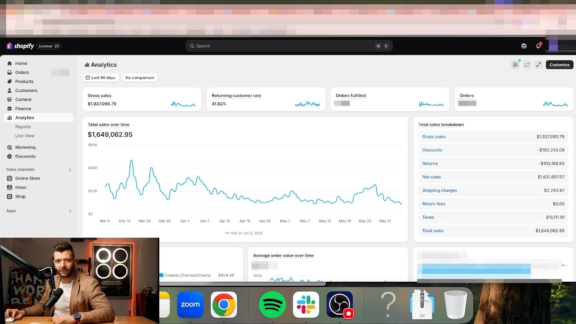Expand analytics to fullscreen view
The height and width of the screenshot is (324, 576).
click(x=538, y=65)
